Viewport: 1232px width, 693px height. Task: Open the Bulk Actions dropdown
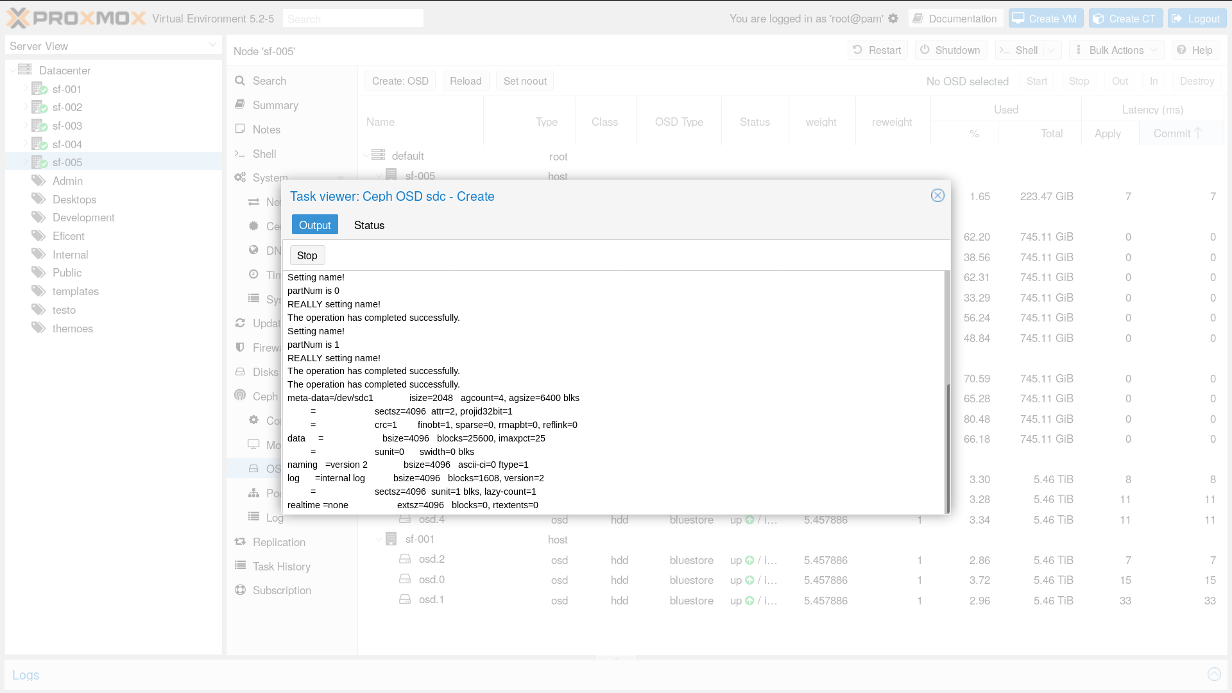coord(1116,50)
